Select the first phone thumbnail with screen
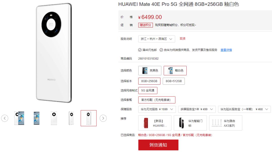Screen dimensions: 272x152 coord(19,118)
